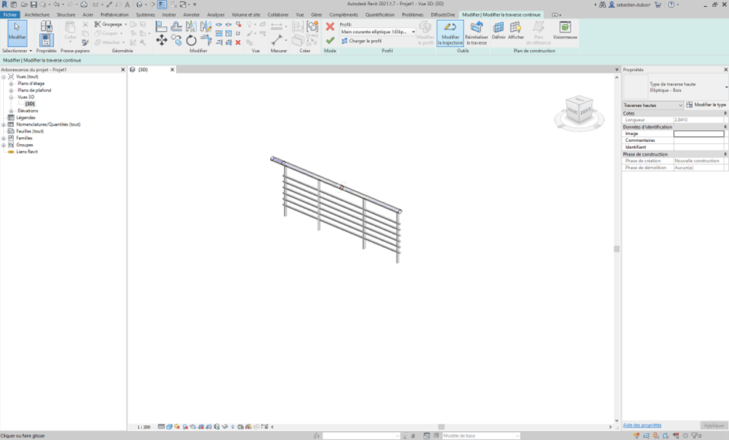The height and width of the screenshot is (440, 729).
Task: Click the Commentaires property field
Action: coord(699,140)
